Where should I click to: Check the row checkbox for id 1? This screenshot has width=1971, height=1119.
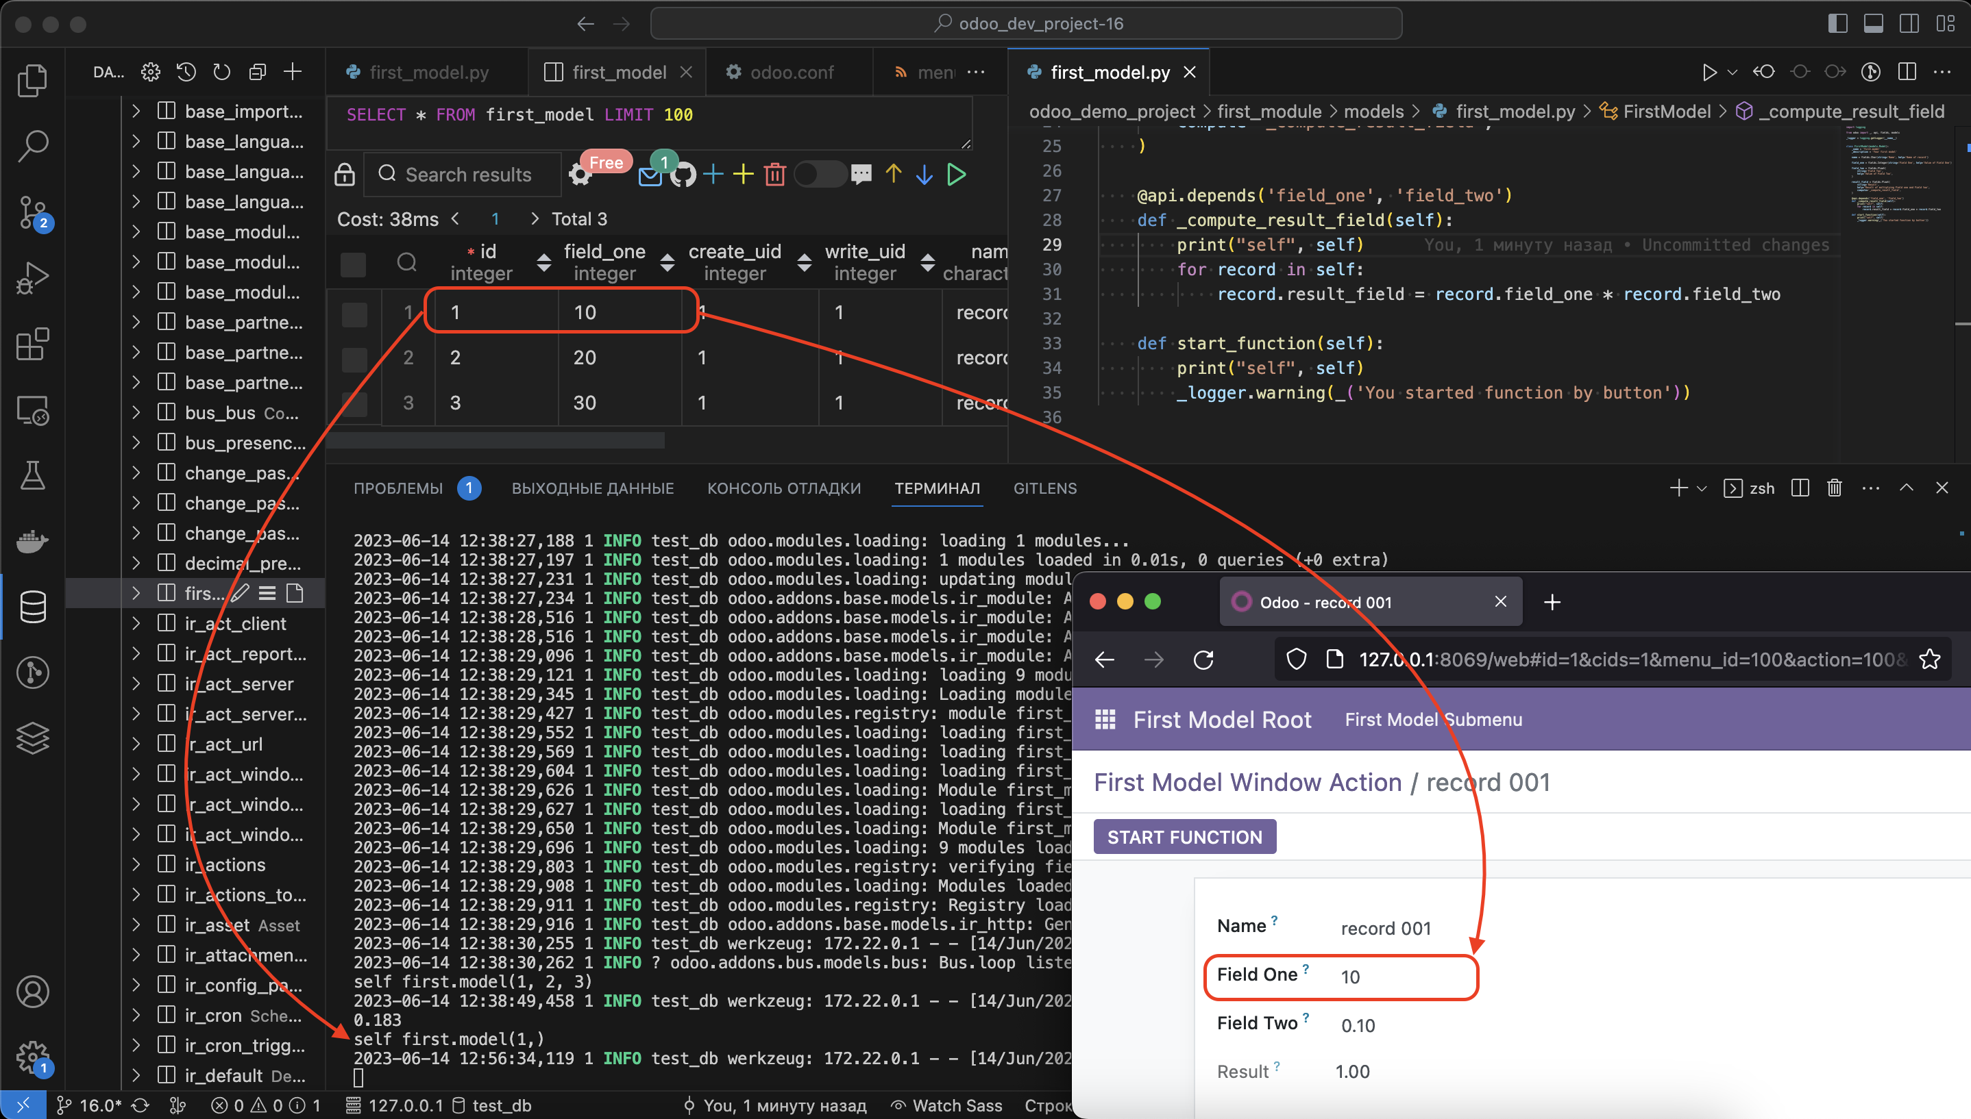point(354,314)
